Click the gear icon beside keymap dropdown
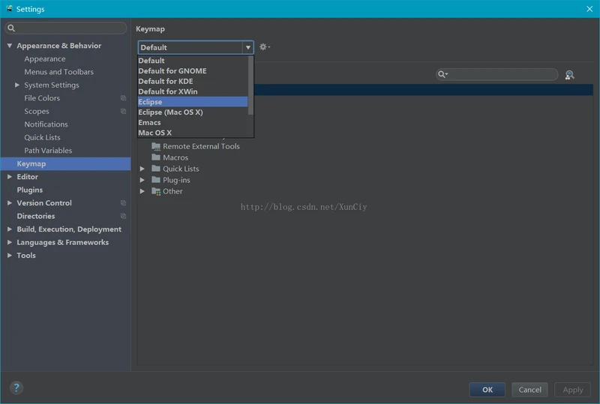 pyautogui.click(x=263, y=47)
